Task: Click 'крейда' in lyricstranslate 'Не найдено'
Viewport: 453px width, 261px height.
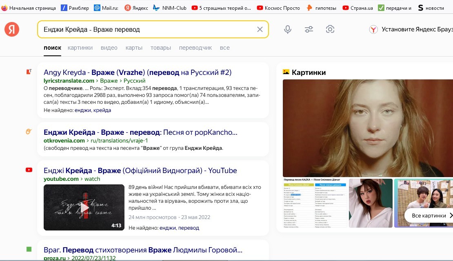Action: point(102,110)
